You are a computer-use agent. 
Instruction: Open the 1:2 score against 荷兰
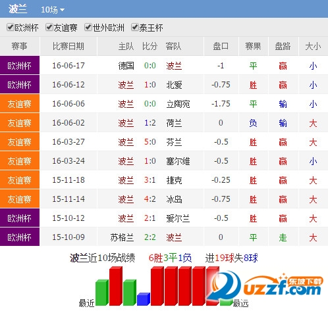(x=150, y=123)
